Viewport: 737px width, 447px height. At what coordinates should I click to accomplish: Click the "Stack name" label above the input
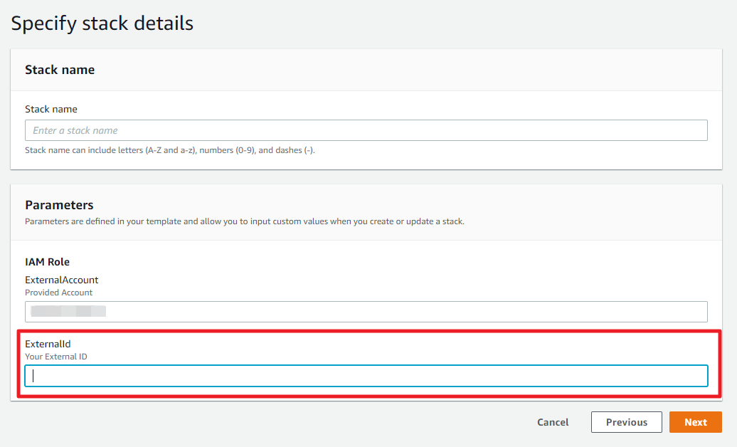(51, 109)
